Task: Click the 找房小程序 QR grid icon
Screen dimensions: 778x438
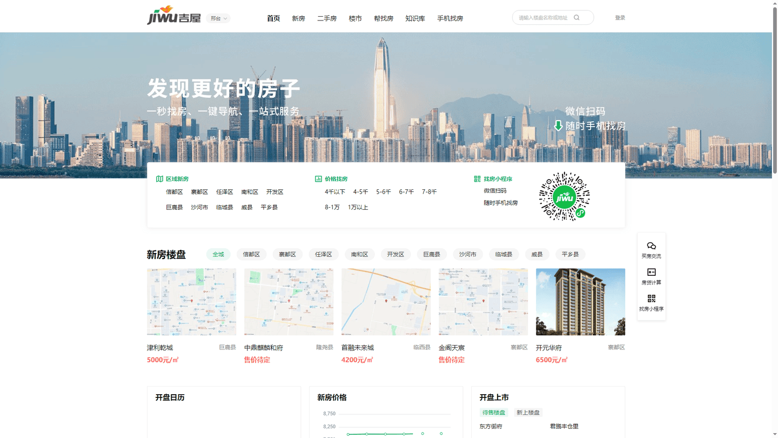Action: [x=477, y=179]
